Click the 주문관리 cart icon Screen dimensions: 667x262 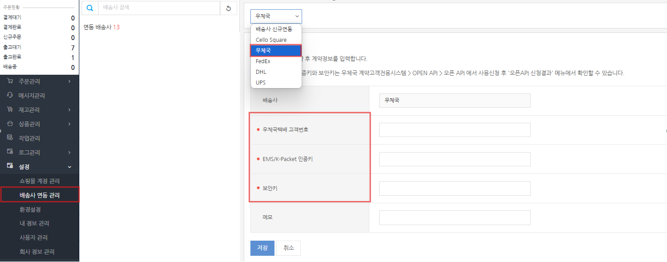10,81
